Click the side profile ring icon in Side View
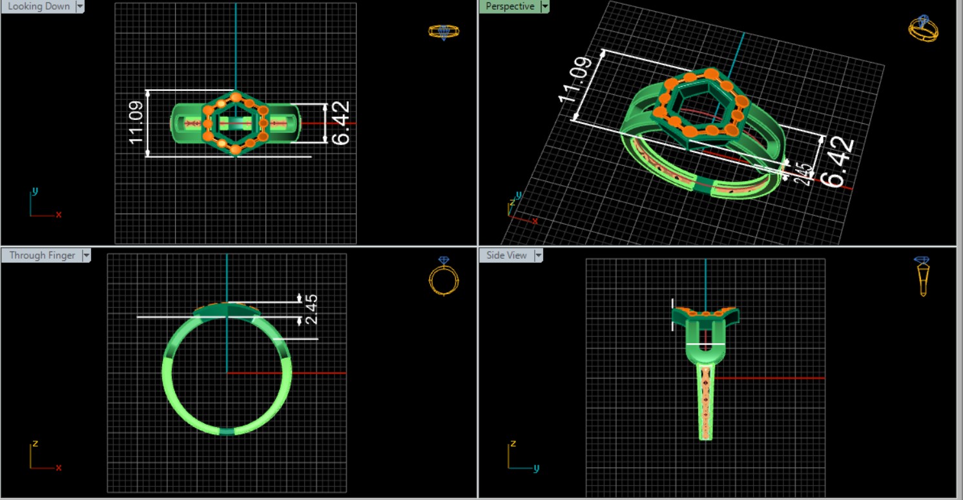This screenshot has height=500, width=963. (x=922, y=276)
